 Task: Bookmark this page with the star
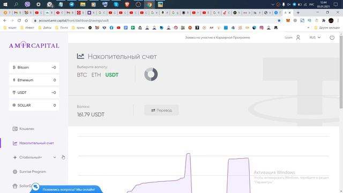click(279, 20)
